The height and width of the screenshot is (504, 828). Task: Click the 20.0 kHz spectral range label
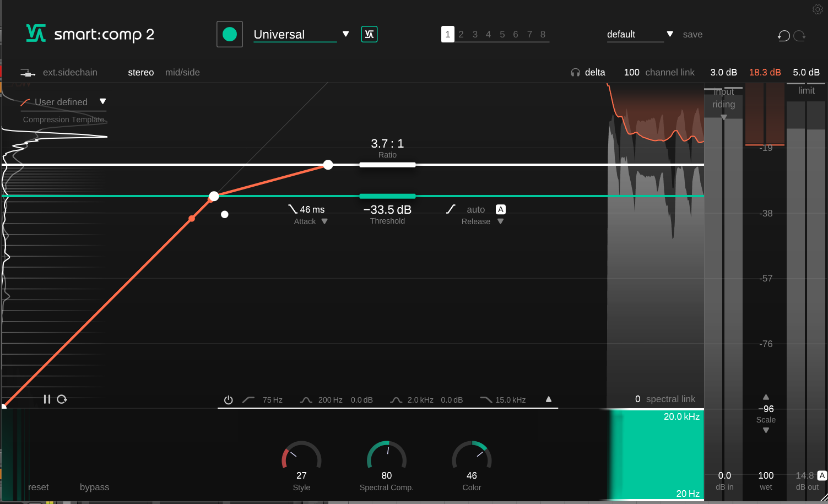click(681, 417)
